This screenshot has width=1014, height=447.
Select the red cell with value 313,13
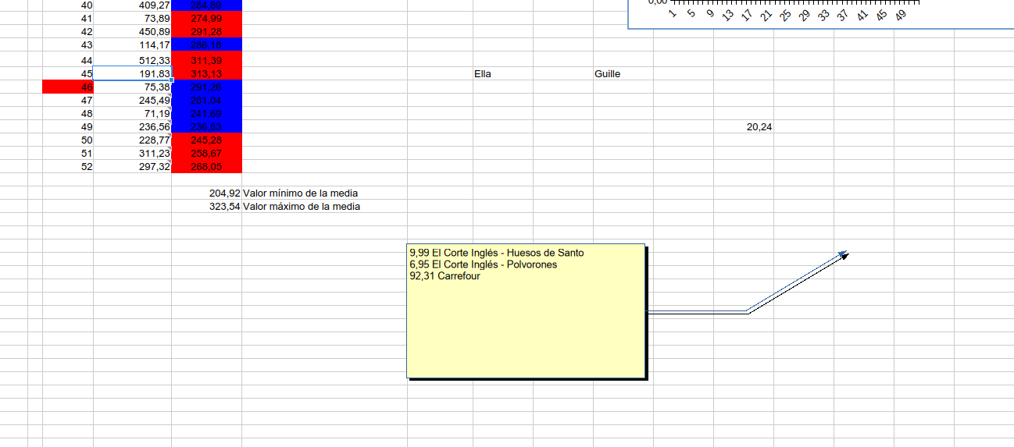pyautogui.click(x=206, y=74)
